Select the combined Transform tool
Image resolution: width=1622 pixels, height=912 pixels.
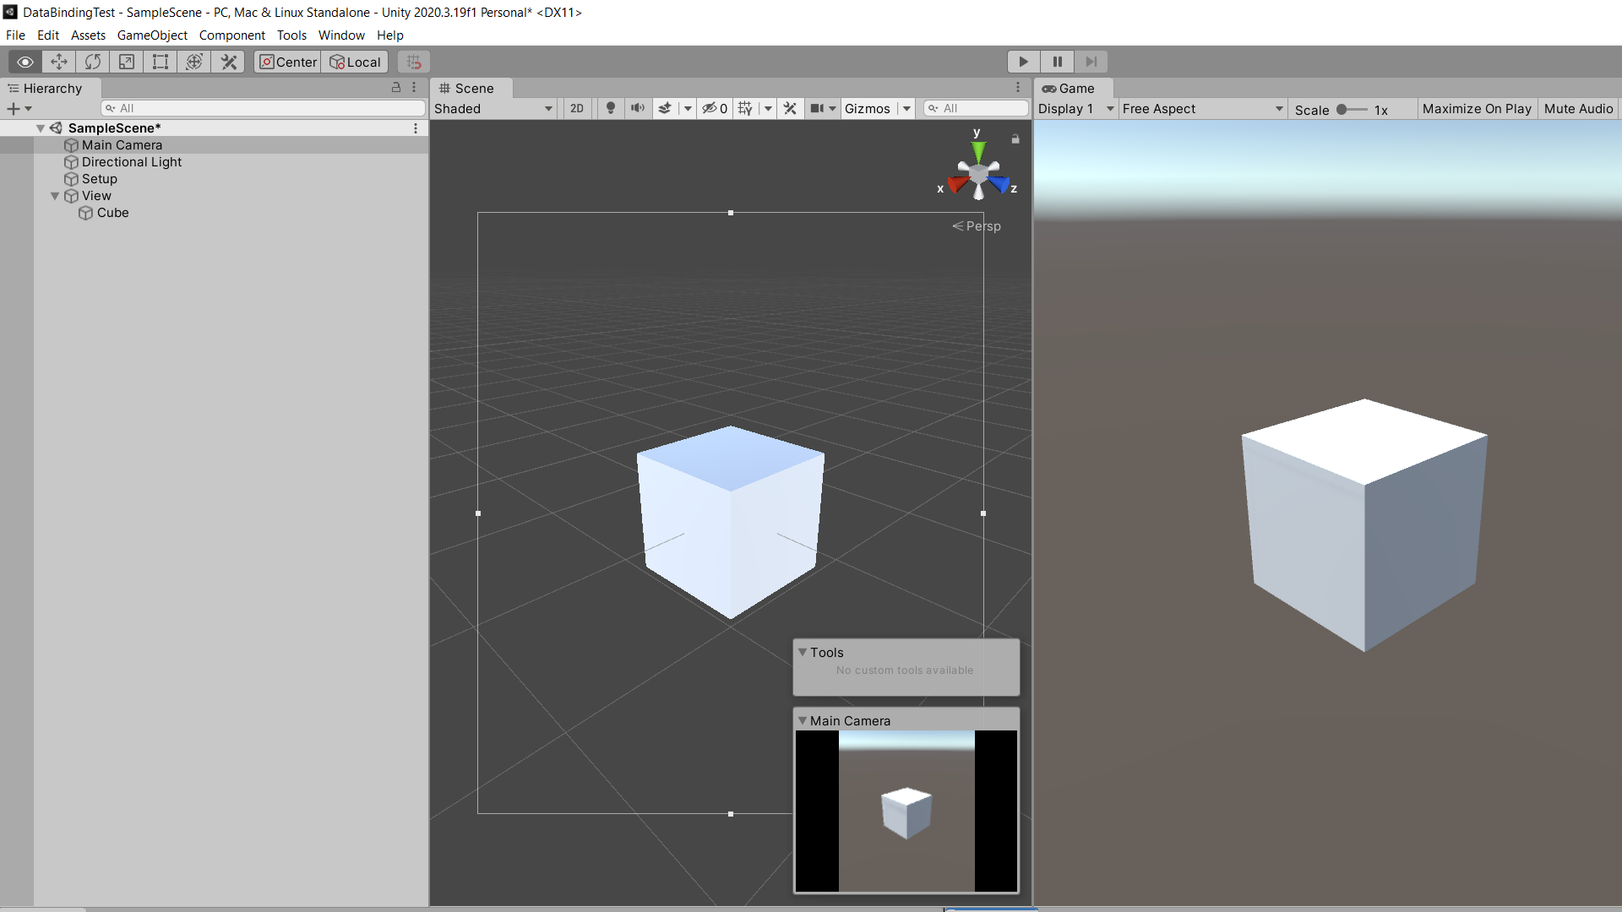click(x=194, y=62)
